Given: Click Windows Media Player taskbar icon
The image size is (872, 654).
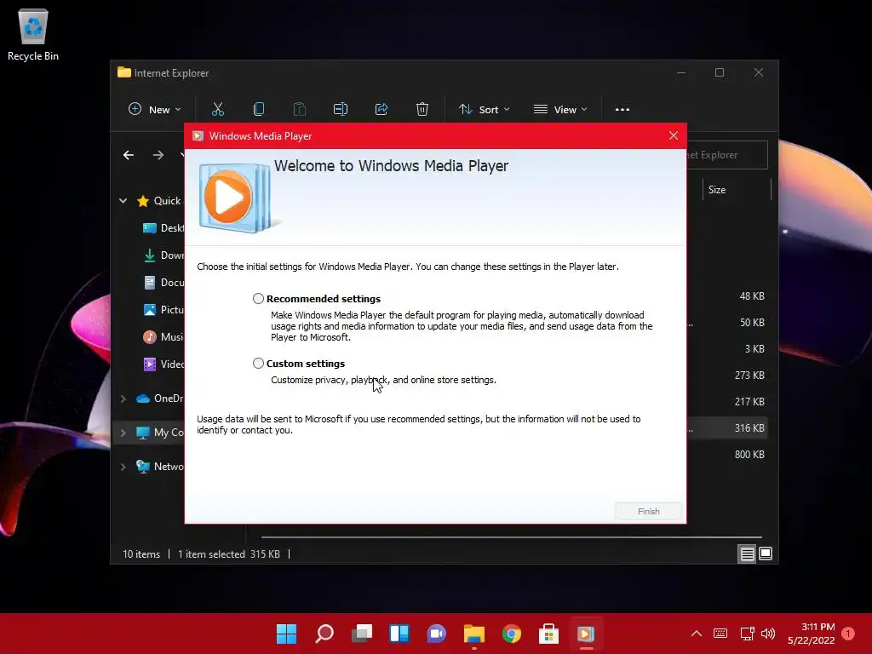Looking at the screenshot, I should 586,634.
